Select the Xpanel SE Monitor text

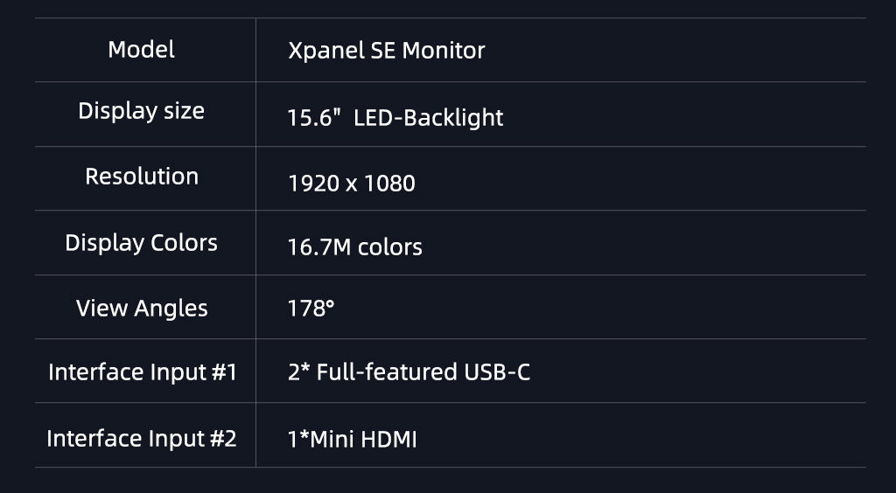(x=386, y=50)
